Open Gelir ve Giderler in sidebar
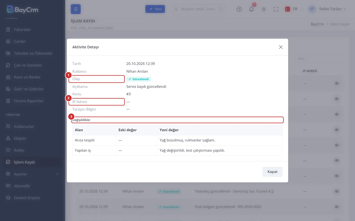This screenshot has width=355, height=221. 29,89
